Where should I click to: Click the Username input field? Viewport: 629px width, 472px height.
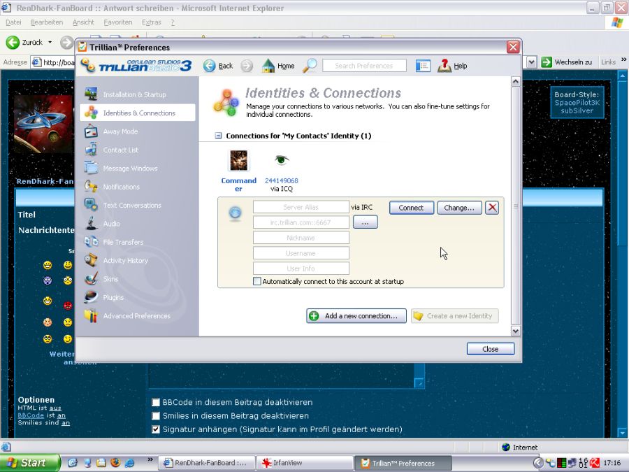pyautogui.click(x=301, y=253)
